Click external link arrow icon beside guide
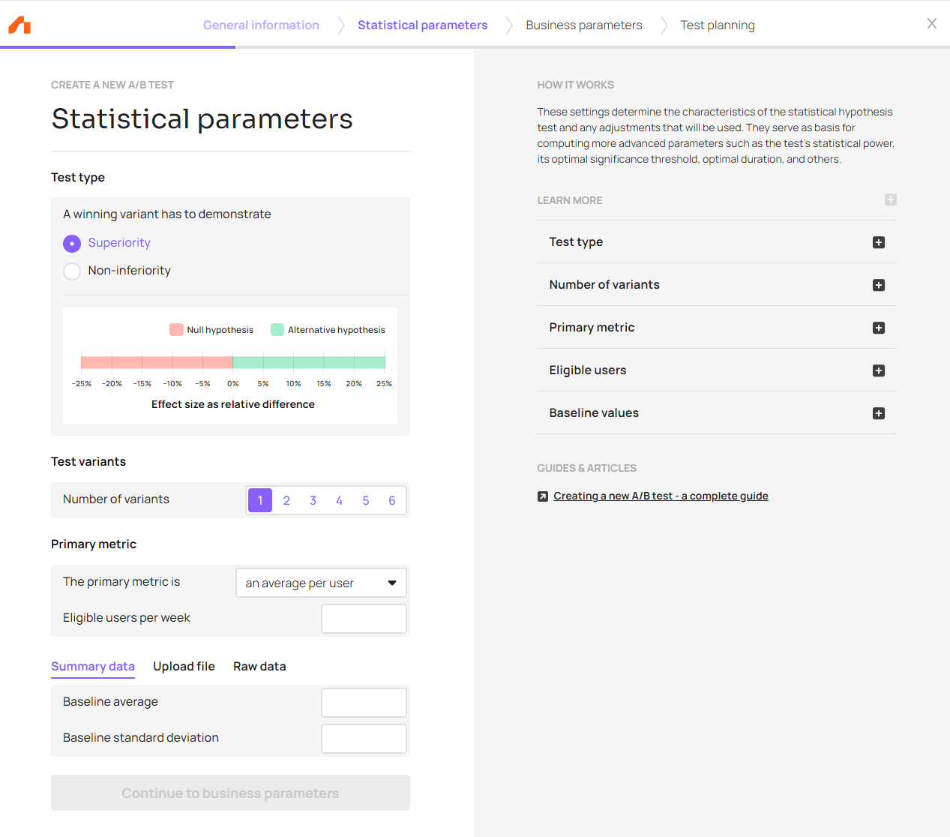 pos(543,496)
